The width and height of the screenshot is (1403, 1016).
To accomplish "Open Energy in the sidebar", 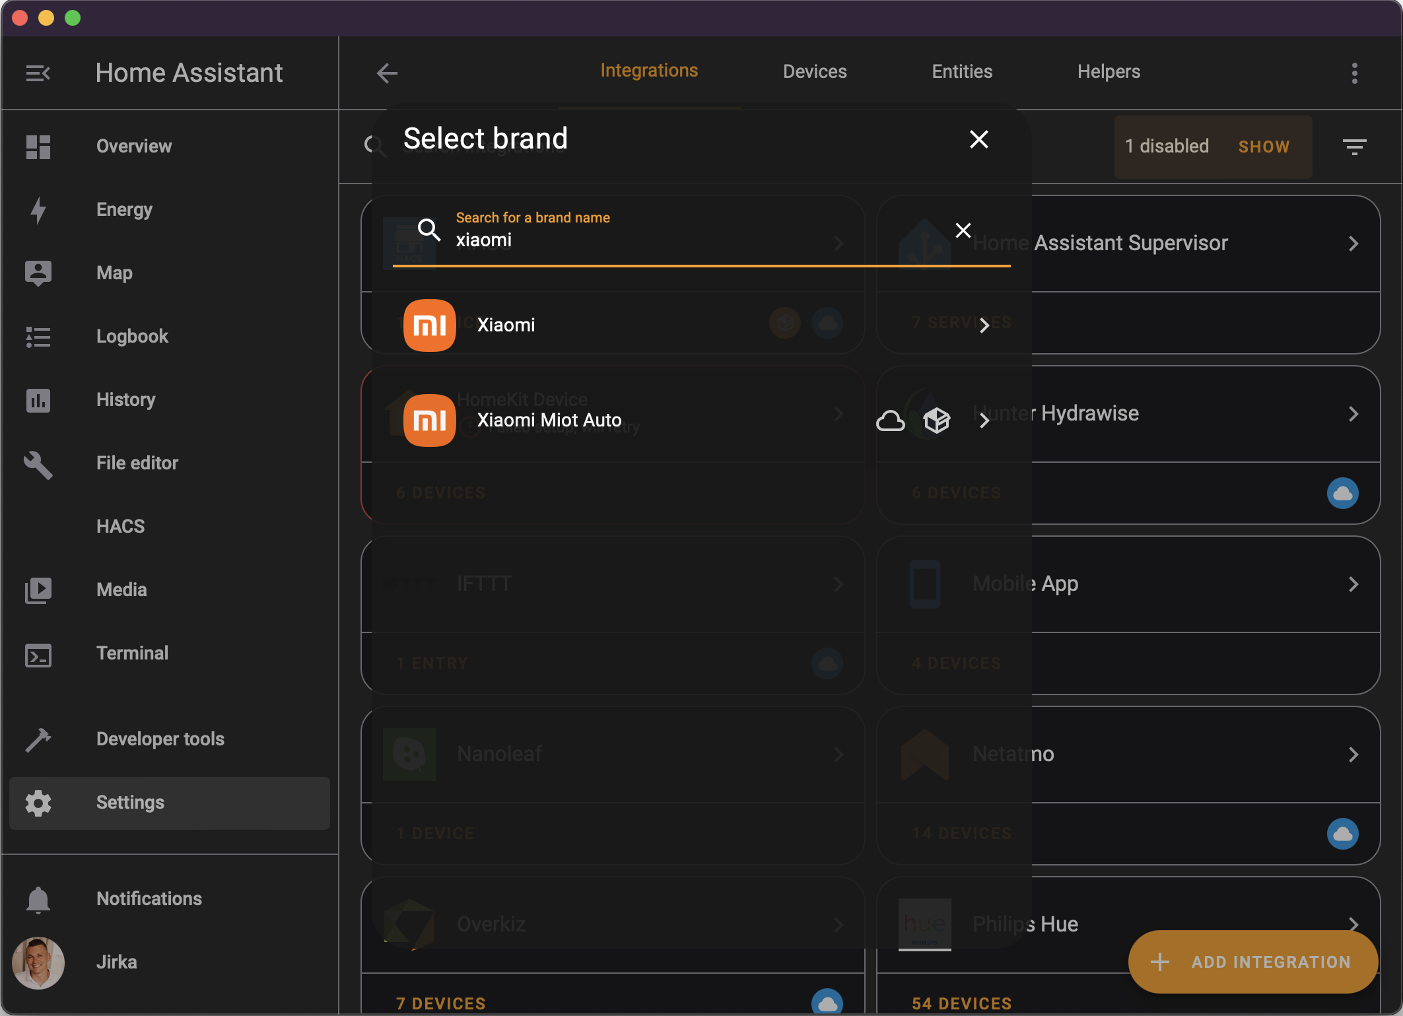I will pyautogui.click(x=124, y=210).
